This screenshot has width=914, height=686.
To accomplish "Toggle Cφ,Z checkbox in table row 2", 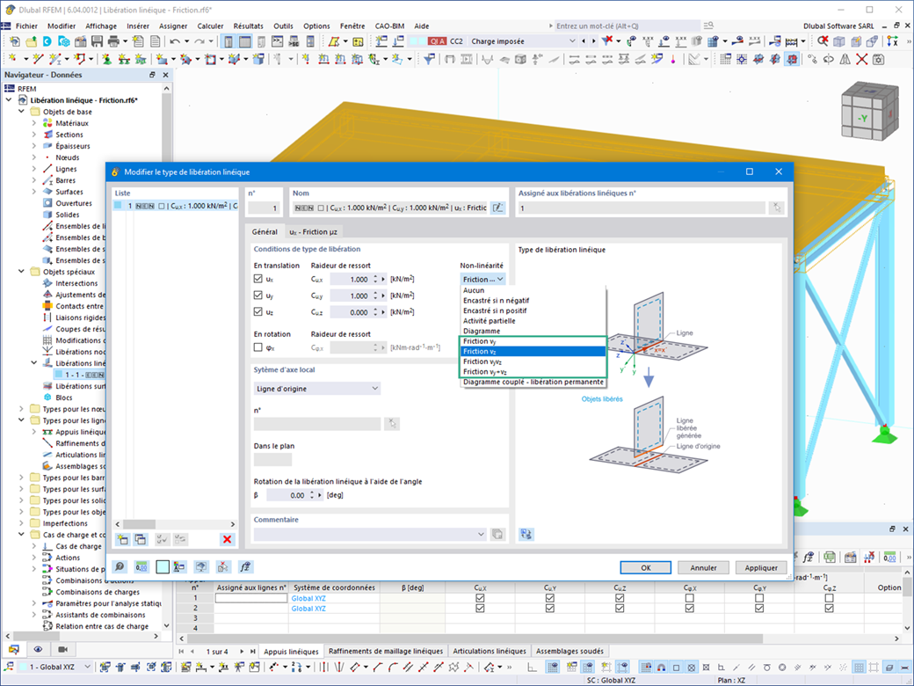I will point(829,608).
